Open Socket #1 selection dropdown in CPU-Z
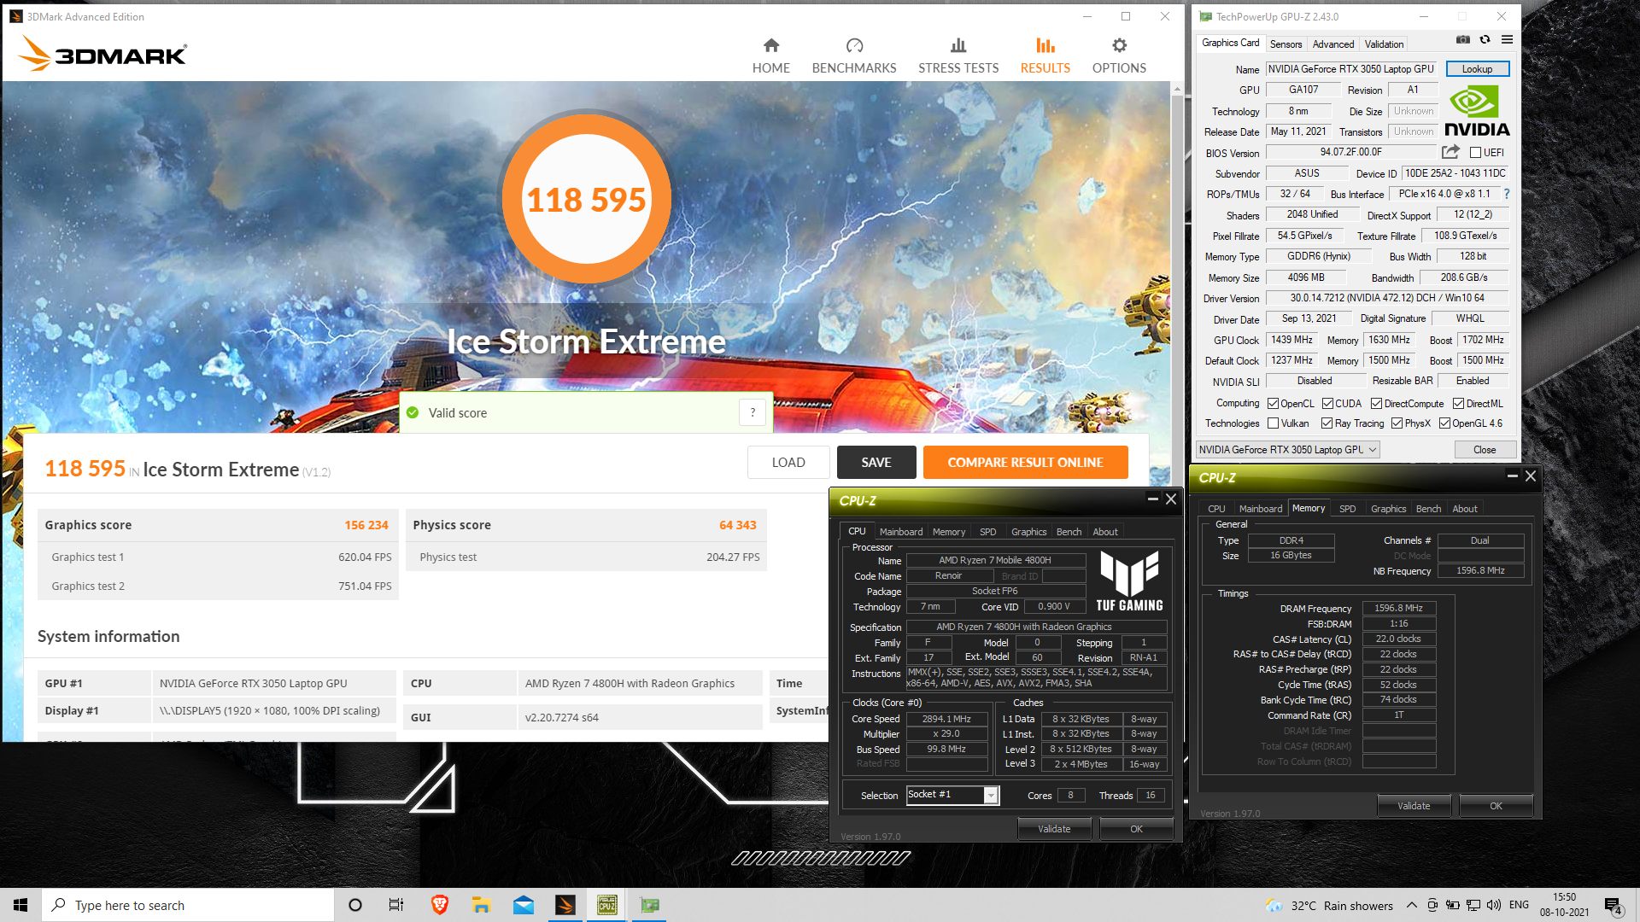 tap(952, 795)
